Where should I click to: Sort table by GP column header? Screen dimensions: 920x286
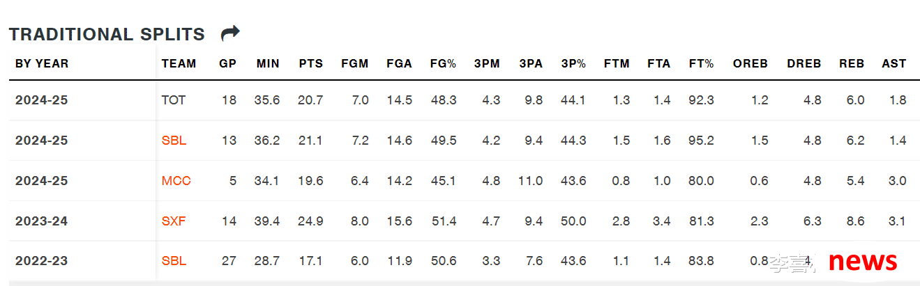point(228,63)
